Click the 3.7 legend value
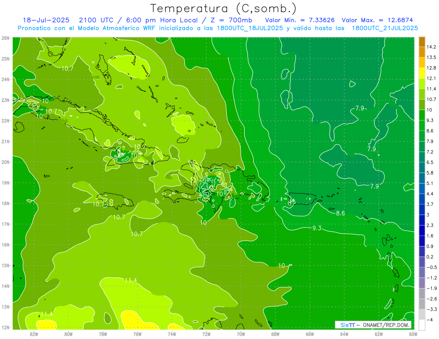Screen dimensions: 439x339 click(x=430, y=204)
